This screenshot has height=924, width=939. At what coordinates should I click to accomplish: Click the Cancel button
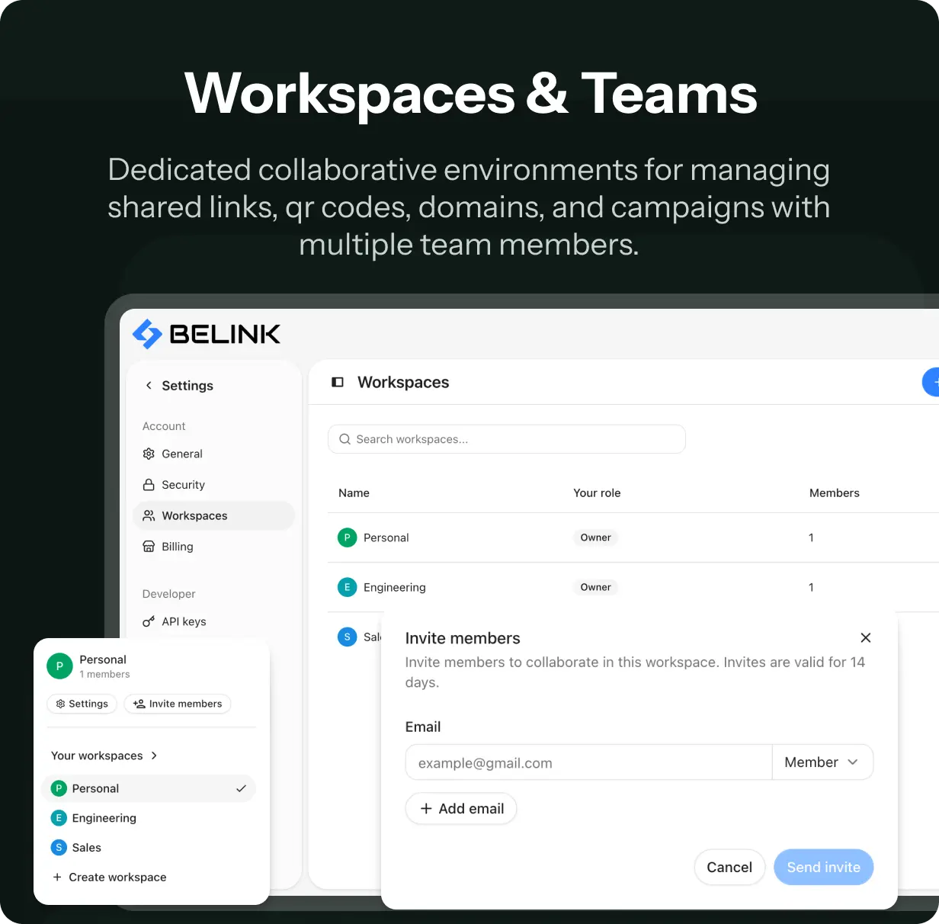(729, 868)
